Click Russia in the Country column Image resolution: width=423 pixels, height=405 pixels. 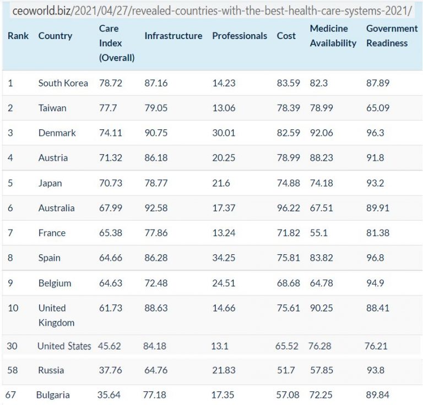pyautogui.click(x=51, y=370)
